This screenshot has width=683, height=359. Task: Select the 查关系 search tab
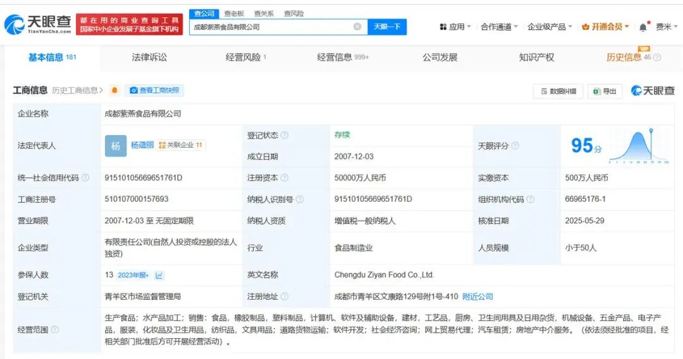(264, 13)
